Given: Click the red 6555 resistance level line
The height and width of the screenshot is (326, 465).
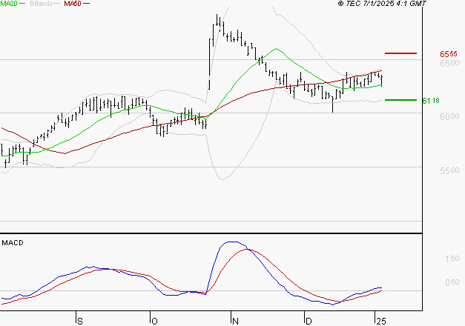Looking at the screenshot, I should click(x=400, y=53).
